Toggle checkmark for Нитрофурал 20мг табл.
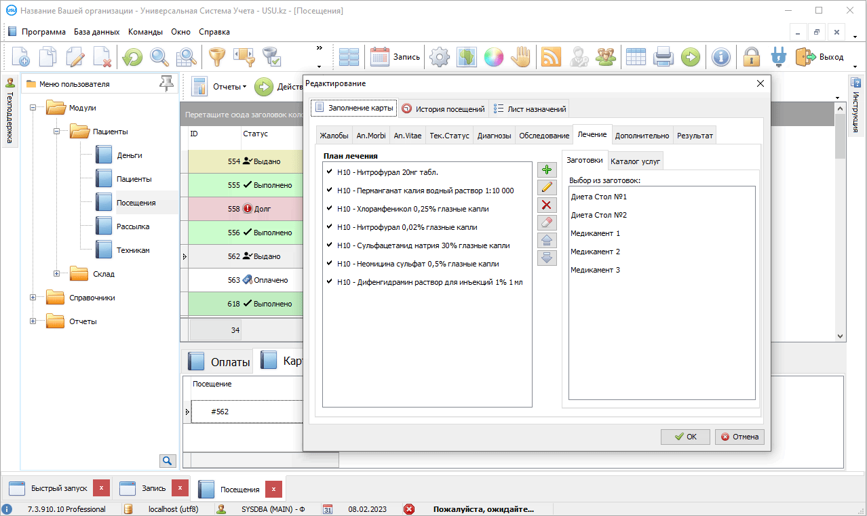Screen dimensions: 867x516 (x=330, y=172)
